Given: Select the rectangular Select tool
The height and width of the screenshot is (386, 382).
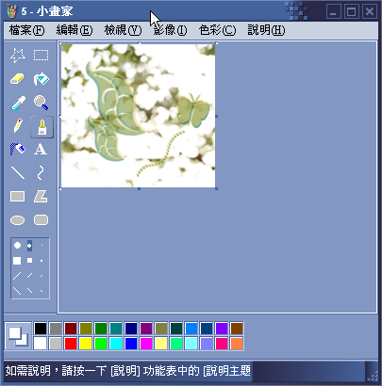Looking at the screenshot, I should point(42,56).
